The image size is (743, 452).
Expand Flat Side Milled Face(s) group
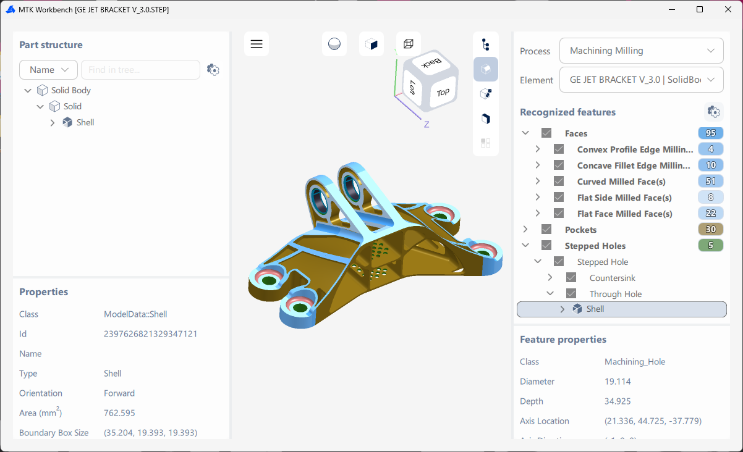pos(538,198)
